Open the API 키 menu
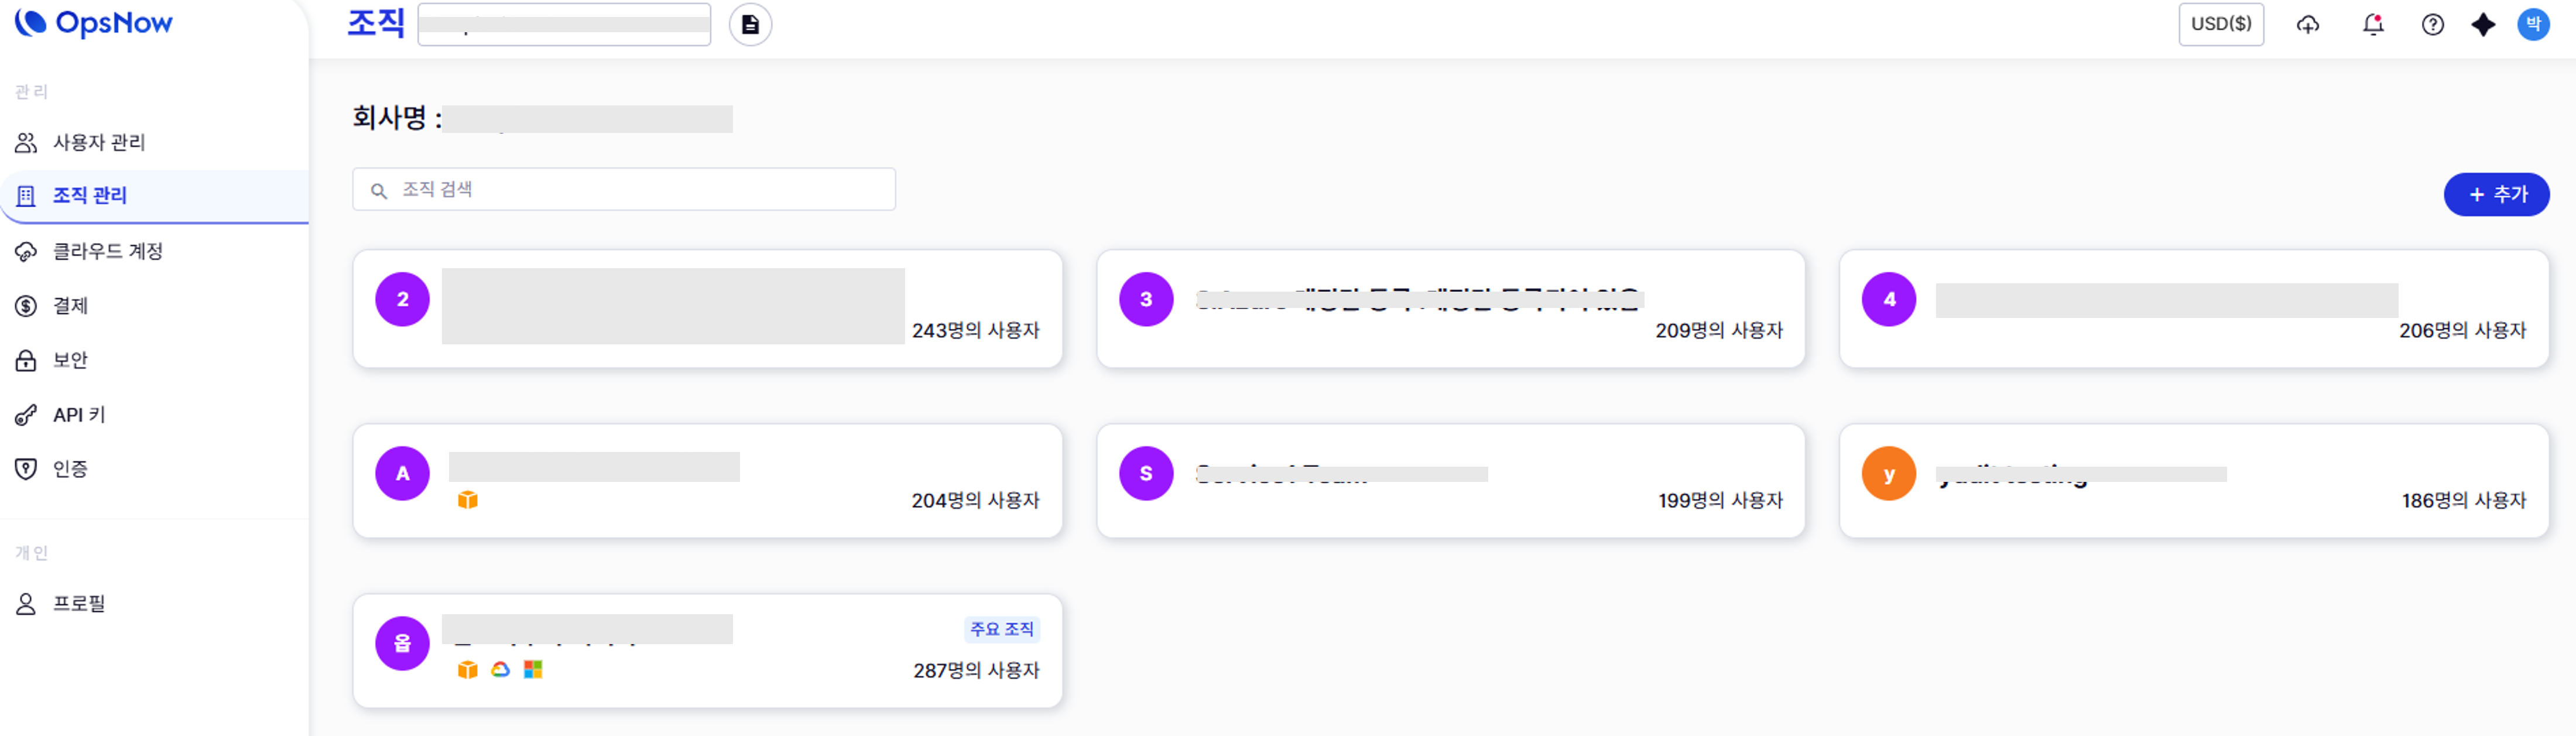This screenshot has height=736, width=2576. pyautogui.click(x=79, y=414)
